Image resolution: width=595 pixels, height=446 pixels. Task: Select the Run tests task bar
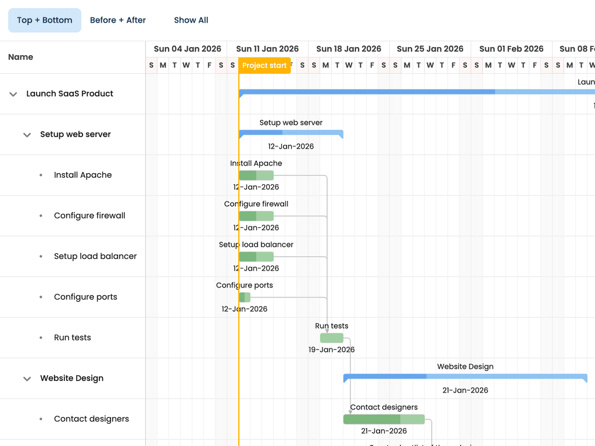coord(332,338)
